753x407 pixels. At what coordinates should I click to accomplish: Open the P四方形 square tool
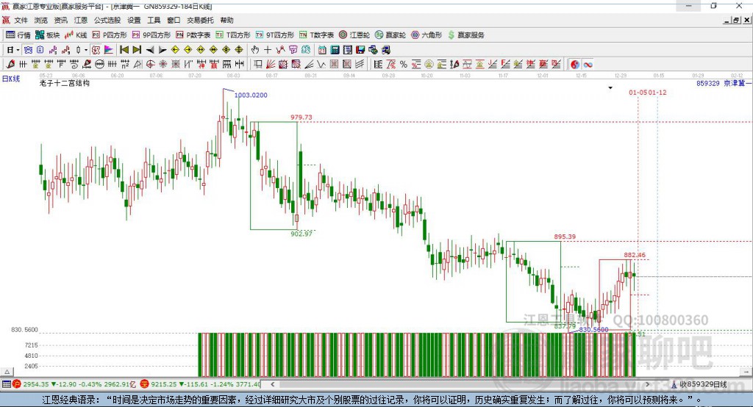(x=110, y=35)
